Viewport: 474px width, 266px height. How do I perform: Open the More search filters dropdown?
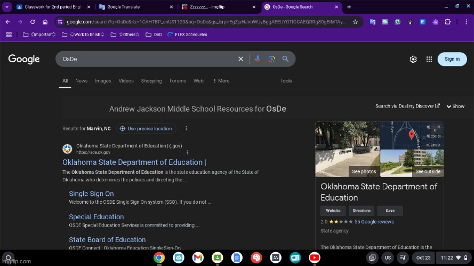221,81
